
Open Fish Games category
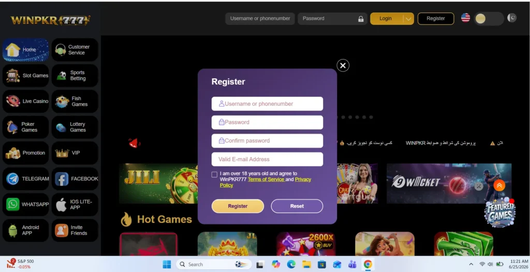point(75,101)
